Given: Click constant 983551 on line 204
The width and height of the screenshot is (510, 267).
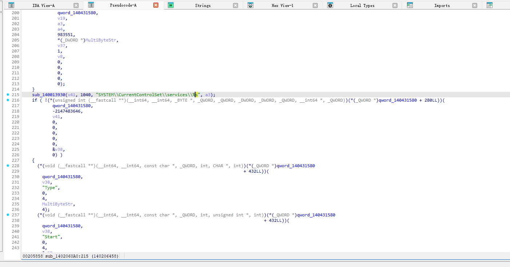Looking at the screenshot, I should [65, 35].
